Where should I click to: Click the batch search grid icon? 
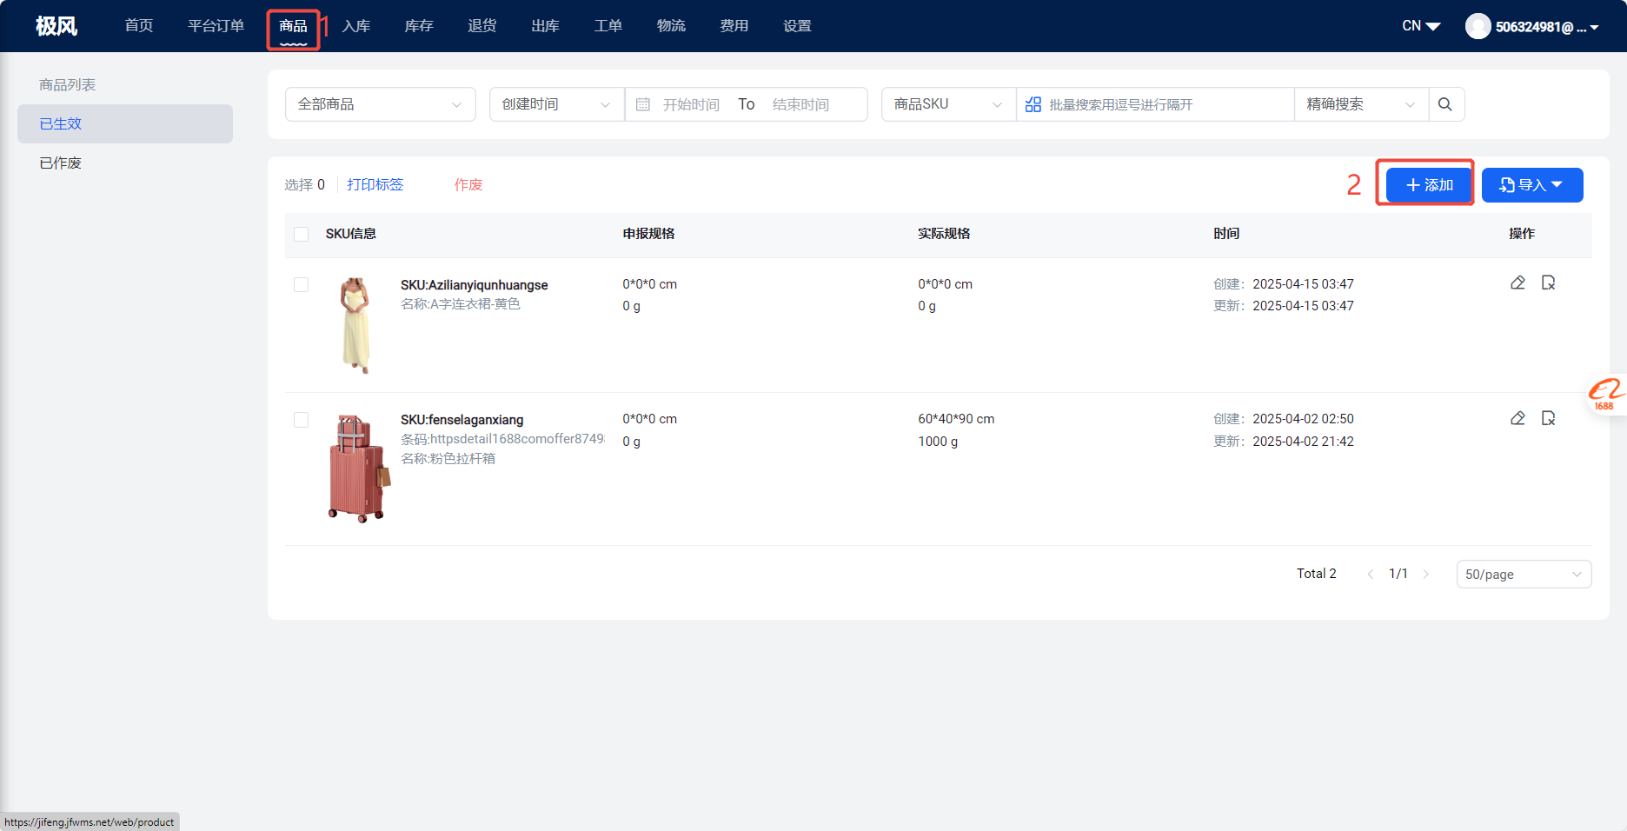click(1033, 104)
